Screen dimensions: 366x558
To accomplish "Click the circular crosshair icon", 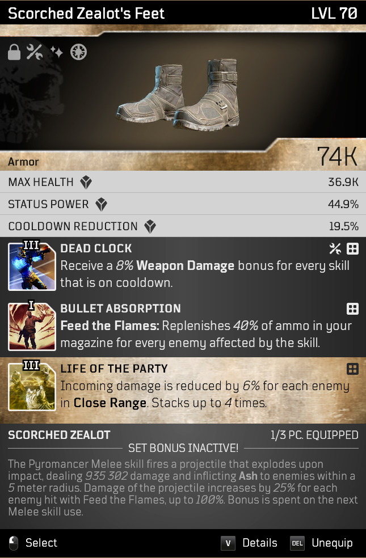I will coord(78,52).
